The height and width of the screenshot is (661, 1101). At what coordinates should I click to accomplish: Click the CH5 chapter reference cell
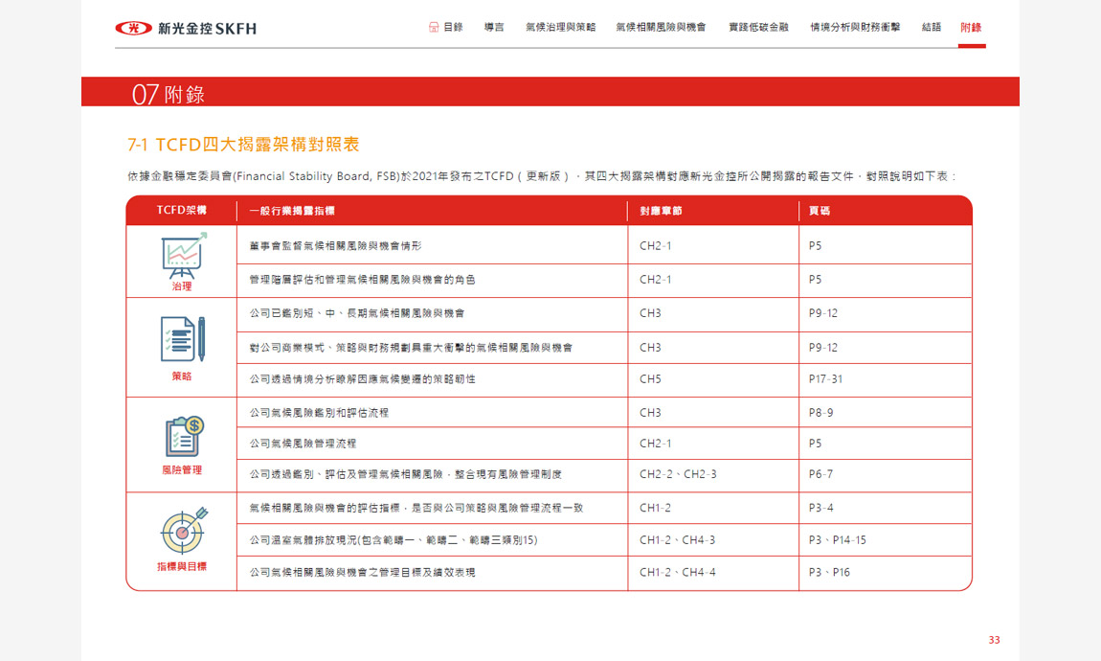coord(650,379)
